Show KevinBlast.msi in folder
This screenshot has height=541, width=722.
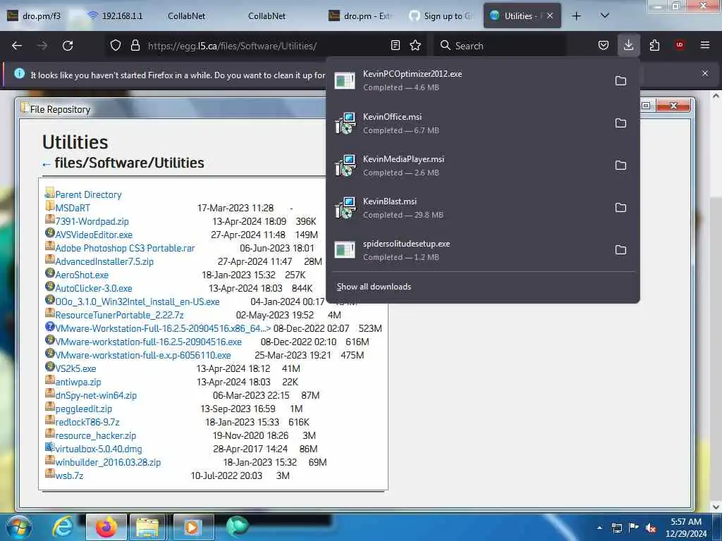(620, 208)
